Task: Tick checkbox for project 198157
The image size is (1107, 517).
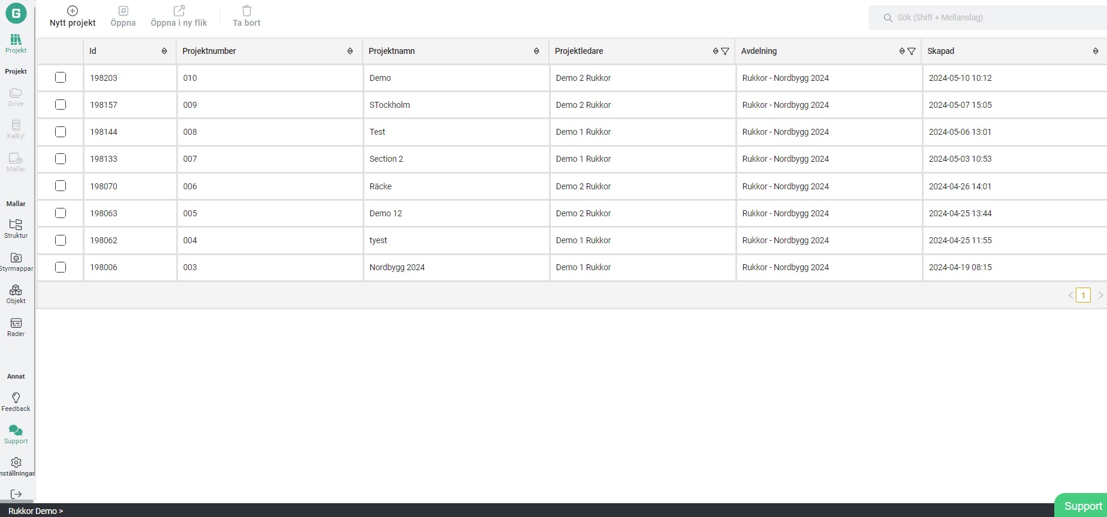Action: (61, 104)
